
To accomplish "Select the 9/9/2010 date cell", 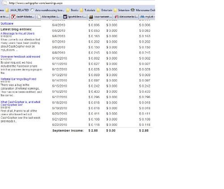I will click(59, 53).
